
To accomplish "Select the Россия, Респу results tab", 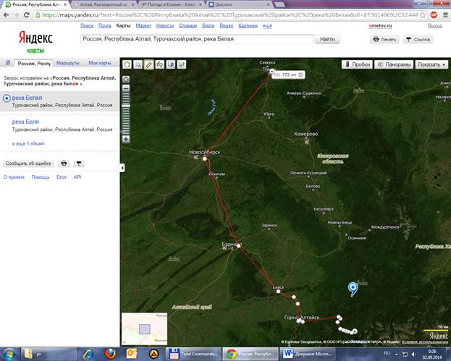I will coord(34,63).
